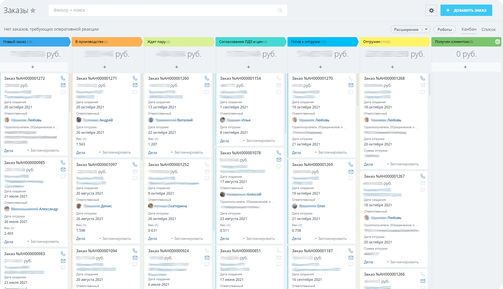Open the settings gear next to add order
The height and width of the screenshot is (289, 503).
(431, 10)
